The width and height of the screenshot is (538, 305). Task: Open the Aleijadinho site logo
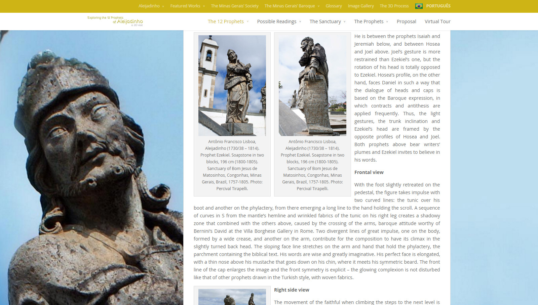[x=115, y=21]
